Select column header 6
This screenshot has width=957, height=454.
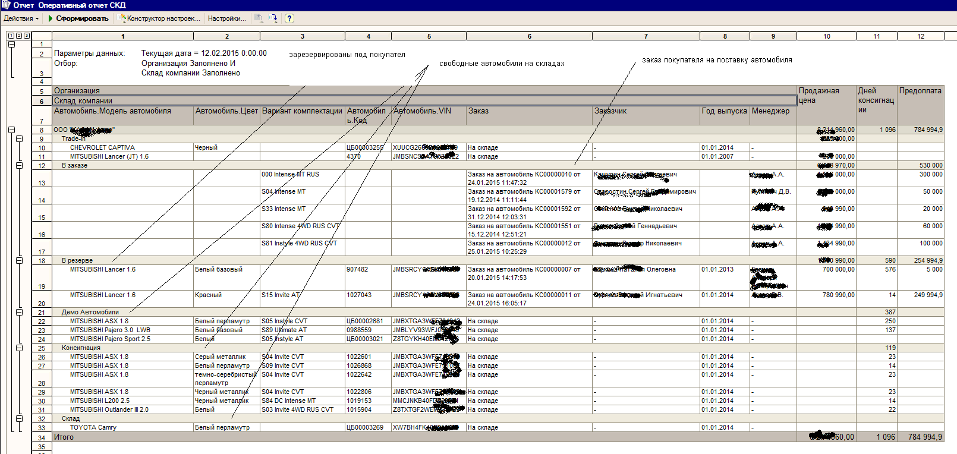pos(529,36)
